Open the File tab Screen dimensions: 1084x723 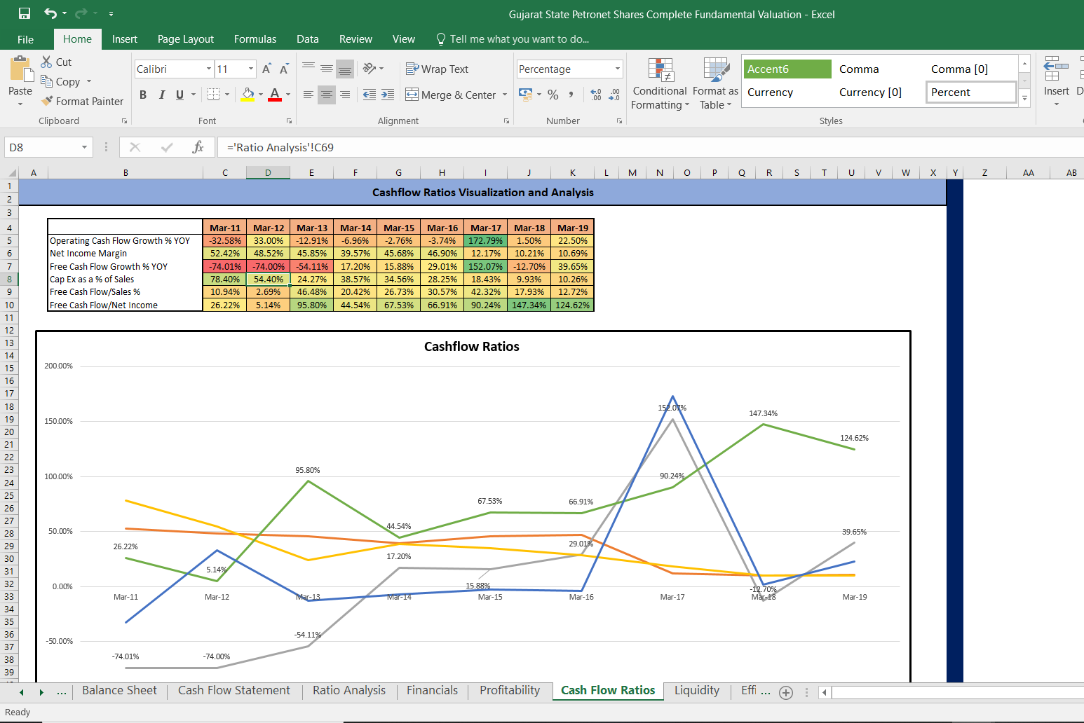[x=25, y=39]
